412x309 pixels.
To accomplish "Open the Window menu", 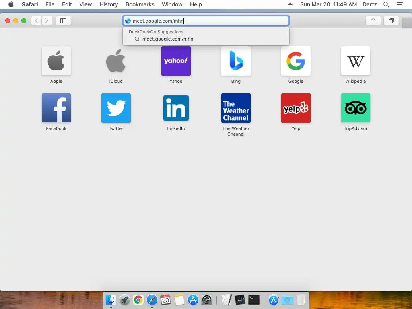I will click(172, 4).
